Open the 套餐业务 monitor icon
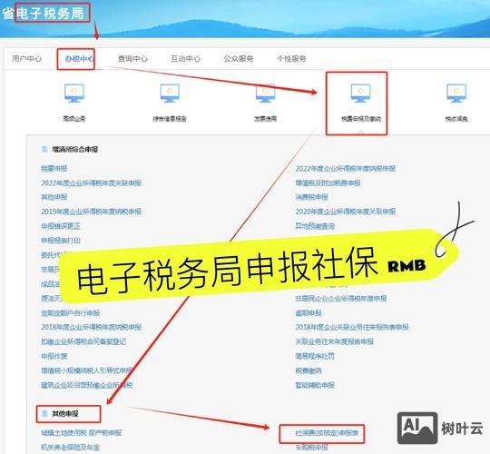 (74, 93)
